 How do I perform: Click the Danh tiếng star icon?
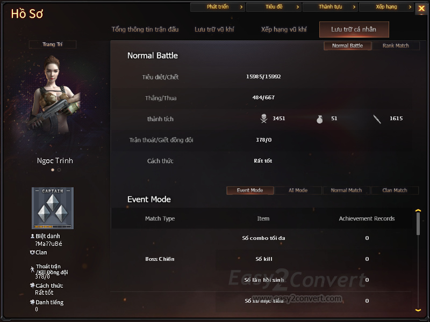click(32, 302)
